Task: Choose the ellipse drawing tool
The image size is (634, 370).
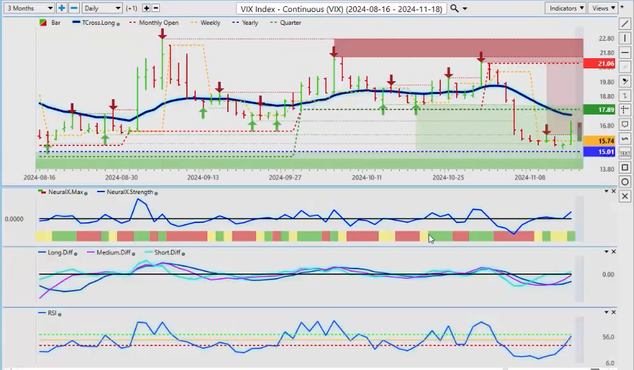Action: [625, 182]
